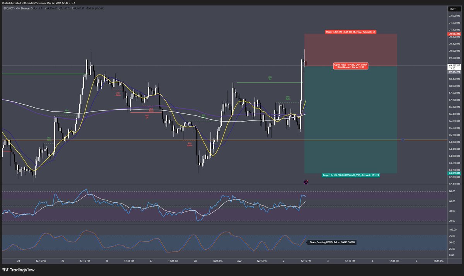Toggle the USDT currency on the price scale

click(453, 9)
